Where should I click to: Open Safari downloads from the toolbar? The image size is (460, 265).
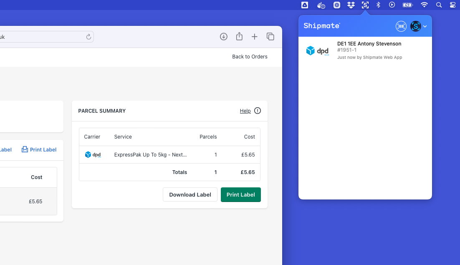(223, 36)
